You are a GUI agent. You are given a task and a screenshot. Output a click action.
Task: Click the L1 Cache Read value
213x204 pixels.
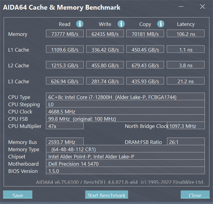tap(65, 50)
